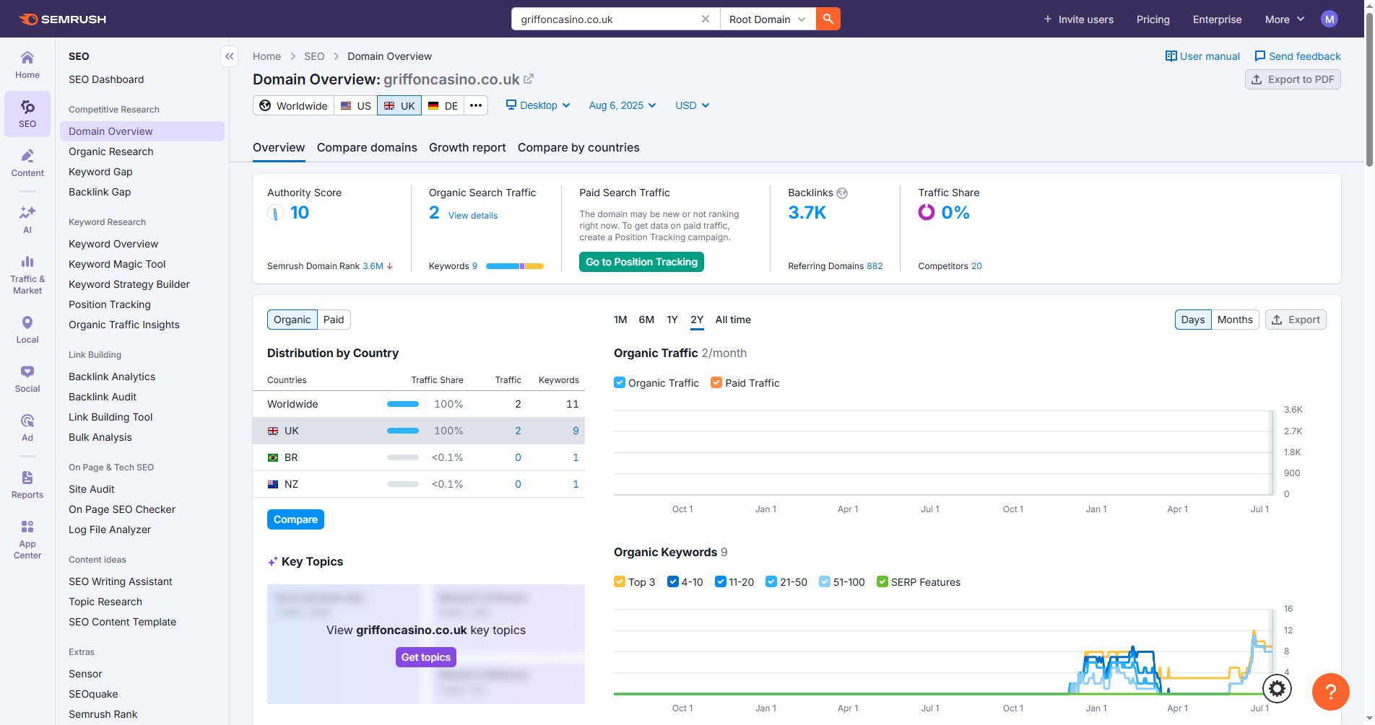Open View details link

coord(473,216)
